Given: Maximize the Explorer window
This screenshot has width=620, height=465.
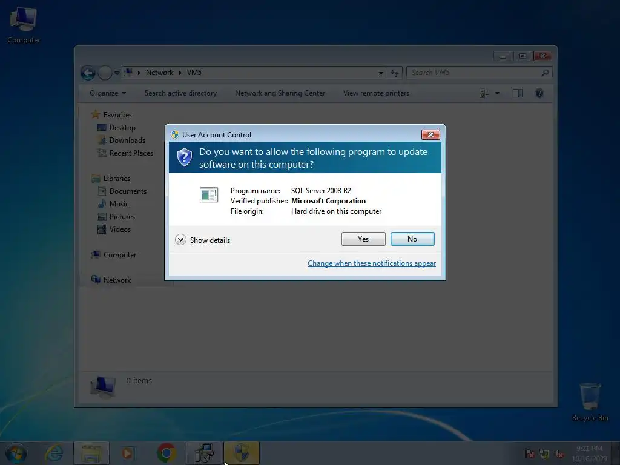Looking at the screenshot, I should (x=523, y=56).
